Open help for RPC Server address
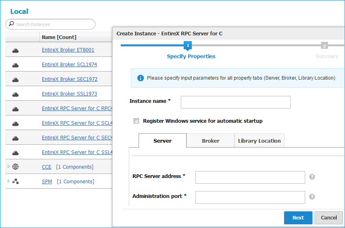The height and width of the screenshot is (228, 345). point(312,177)
